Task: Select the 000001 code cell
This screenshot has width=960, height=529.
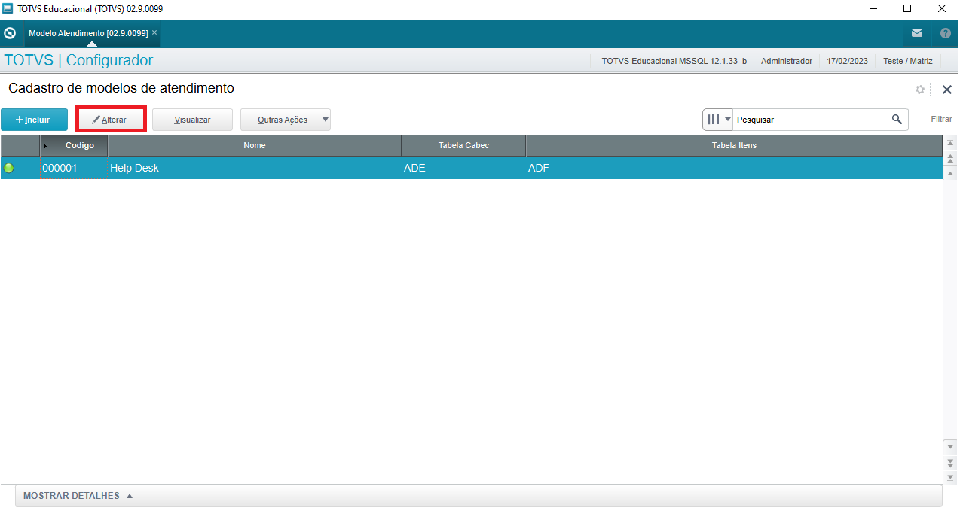Action: pyautogui.click(x=74, y=168)
